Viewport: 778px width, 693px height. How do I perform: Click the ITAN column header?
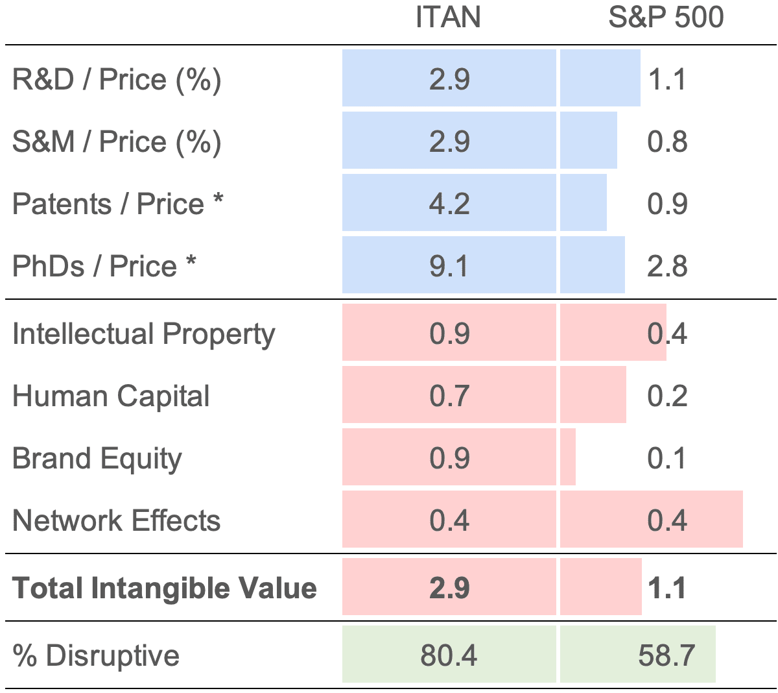tap(448, 18)
